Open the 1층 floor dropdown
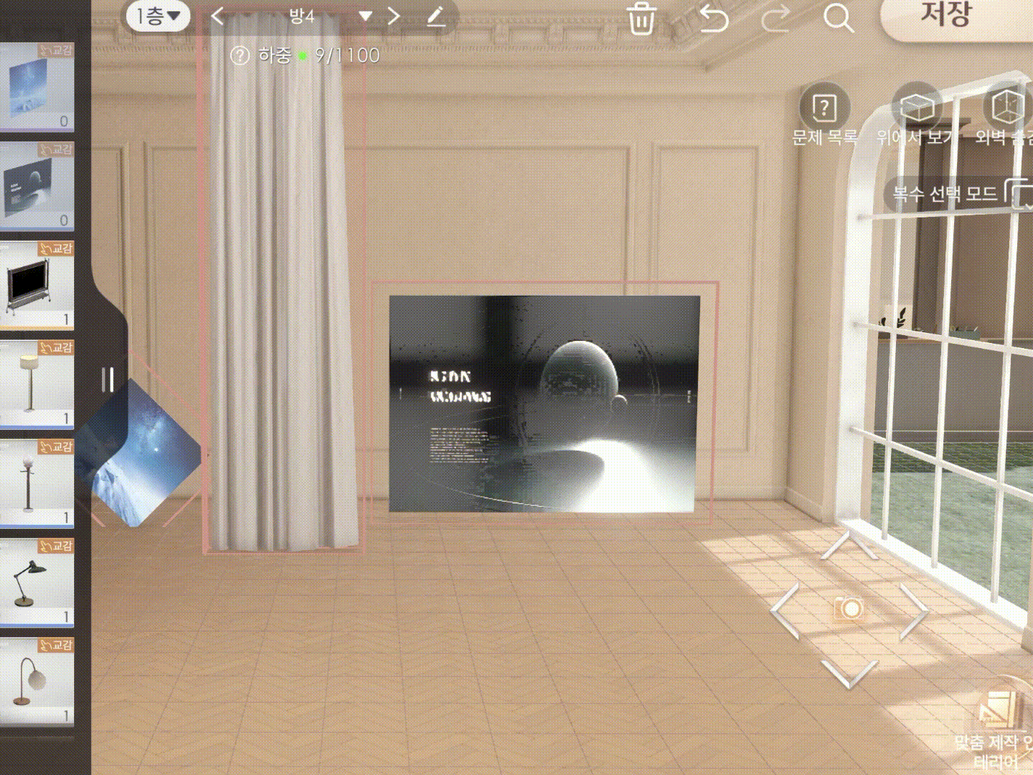The width and height of the screenshot is (1033, 775). pyautogui.click(x=158, y=16)
